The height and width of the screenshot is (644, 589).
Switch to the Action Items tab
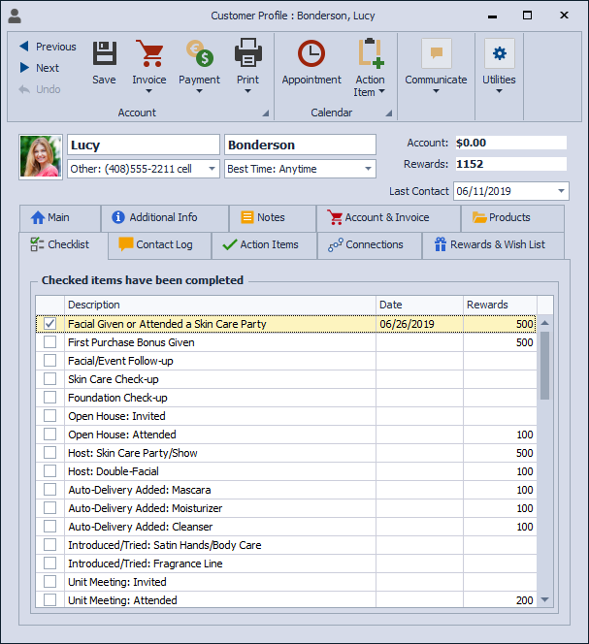click(x=264, y=245)
